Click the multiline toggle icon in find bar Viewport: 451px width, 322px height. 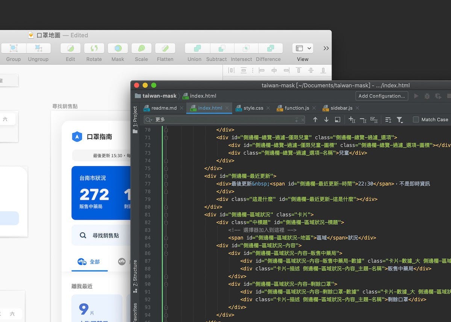[388, 119]
